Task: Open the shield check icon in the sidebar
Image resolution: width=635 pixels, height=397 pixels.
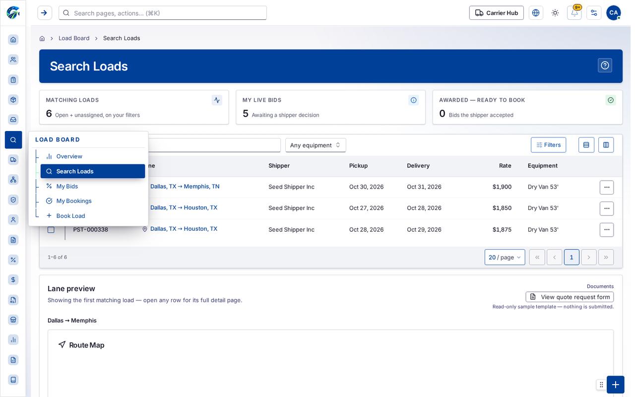Action: 13,199
